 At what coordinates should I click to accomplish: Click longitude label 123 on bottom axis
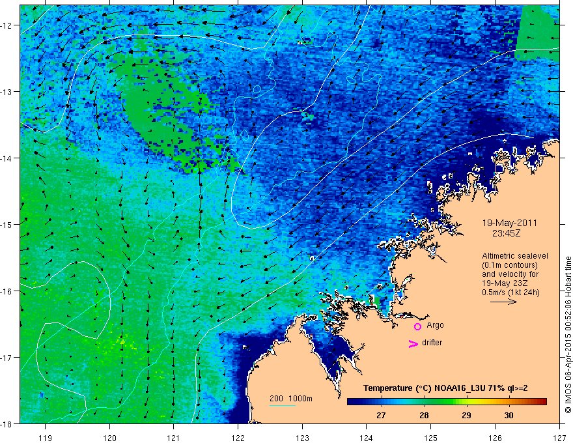pyautogui.click(x=302, y=438)
